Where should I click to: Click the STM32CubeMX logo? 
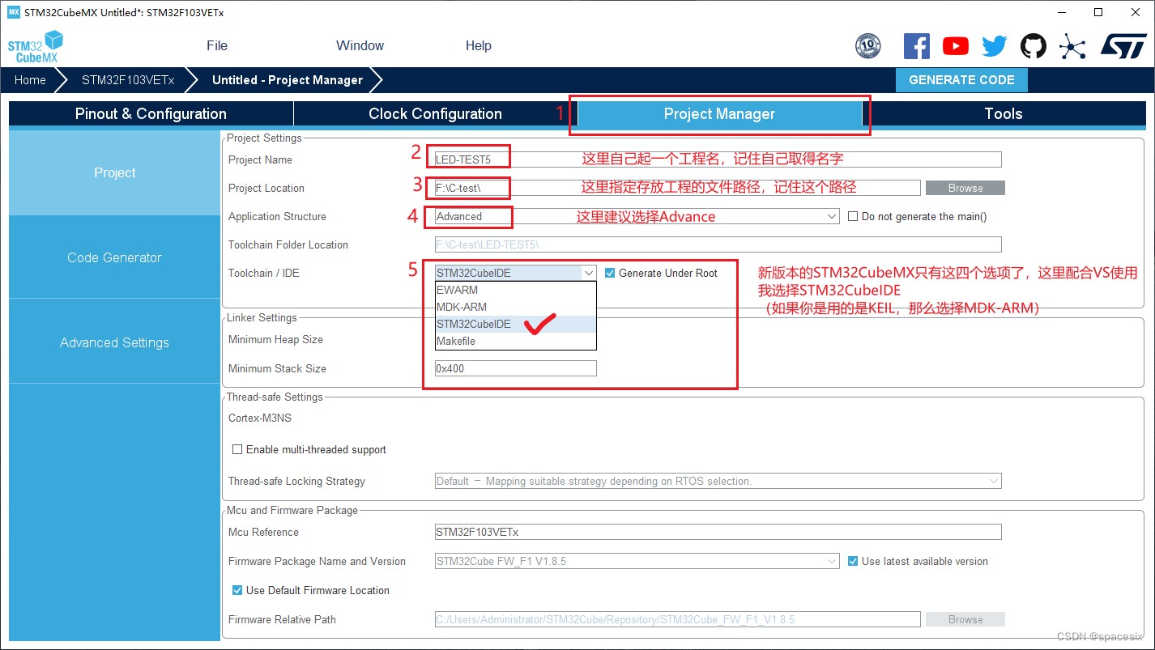[x=35, y=47]
